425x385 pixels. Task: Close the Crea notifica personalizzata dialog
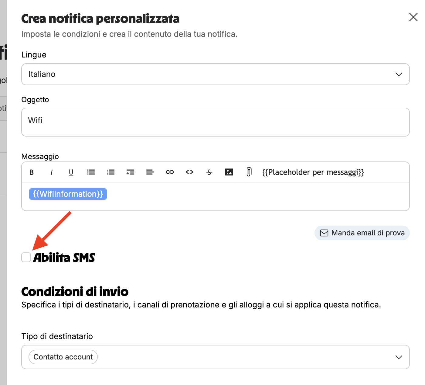[413, 17]
